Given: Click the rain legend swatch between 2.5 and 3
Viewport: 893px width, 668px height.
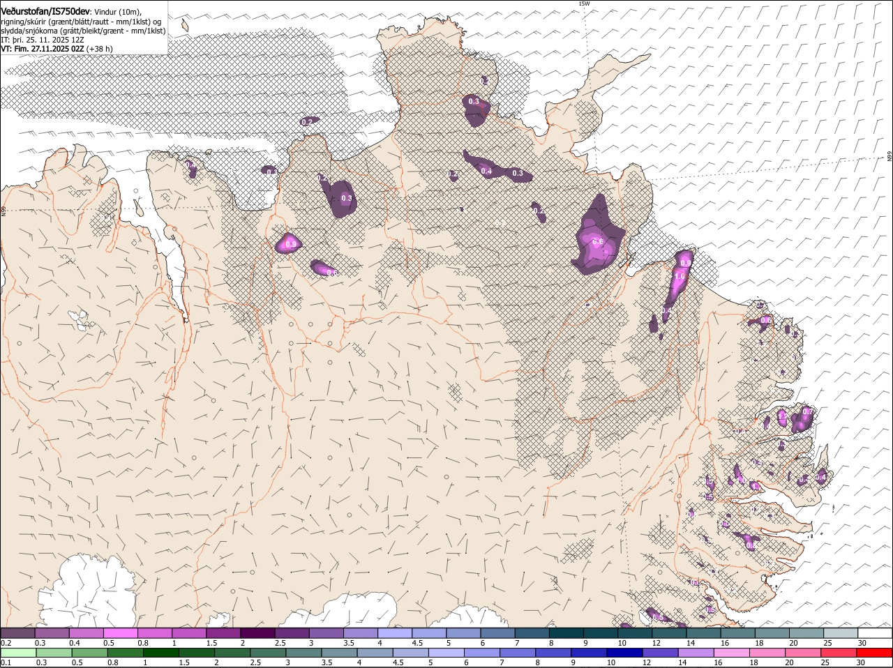Looking at the screenshot, I should 268,653.
